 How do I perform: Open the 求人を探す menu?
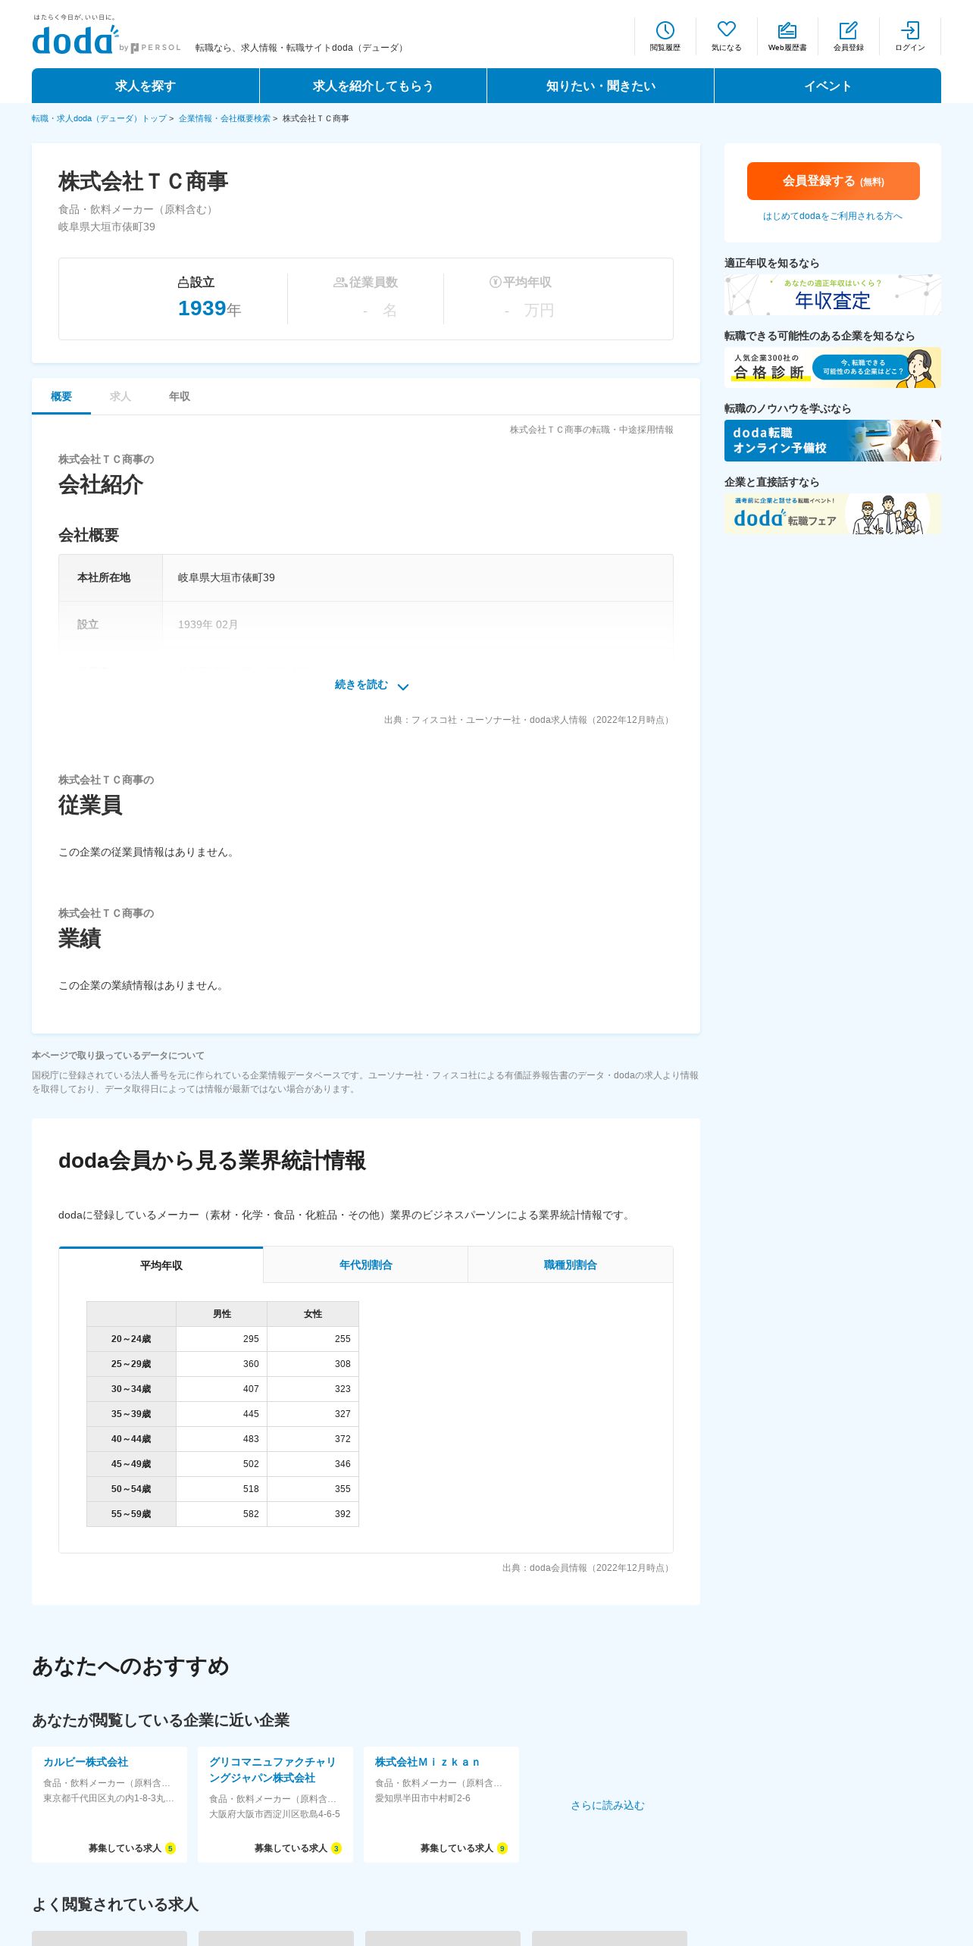click(x=145, y=86)
